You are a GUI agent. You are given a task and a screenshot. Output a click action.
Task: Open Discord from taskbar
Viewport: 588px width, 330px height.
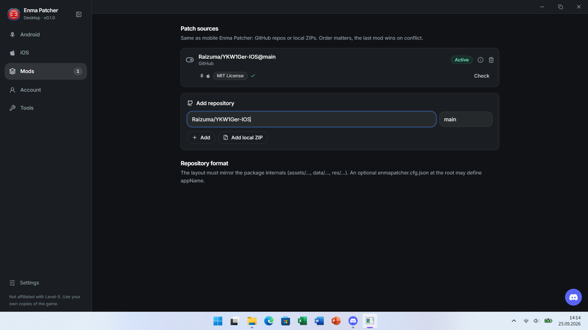click(x=353, y=321)
